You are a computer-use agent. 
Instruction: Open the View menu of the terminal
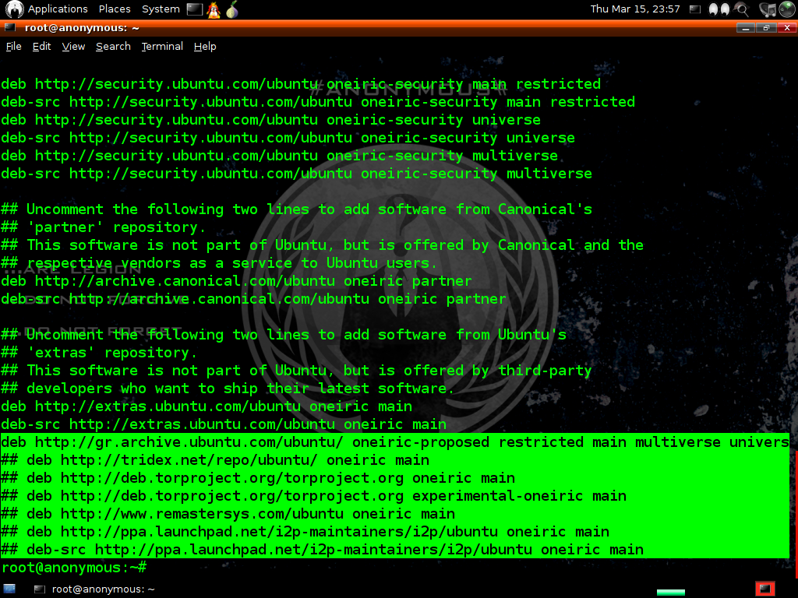point(73,46)
